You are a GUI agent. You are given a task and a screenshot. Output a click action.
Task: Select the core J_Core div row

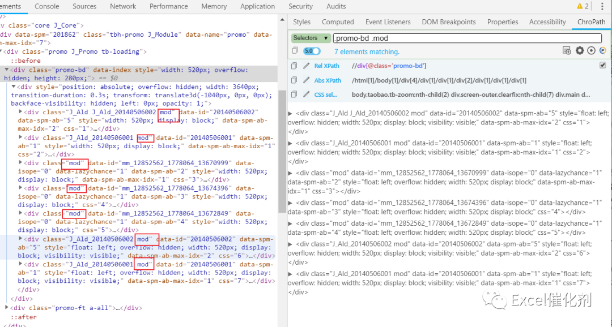tap(42, 25)
